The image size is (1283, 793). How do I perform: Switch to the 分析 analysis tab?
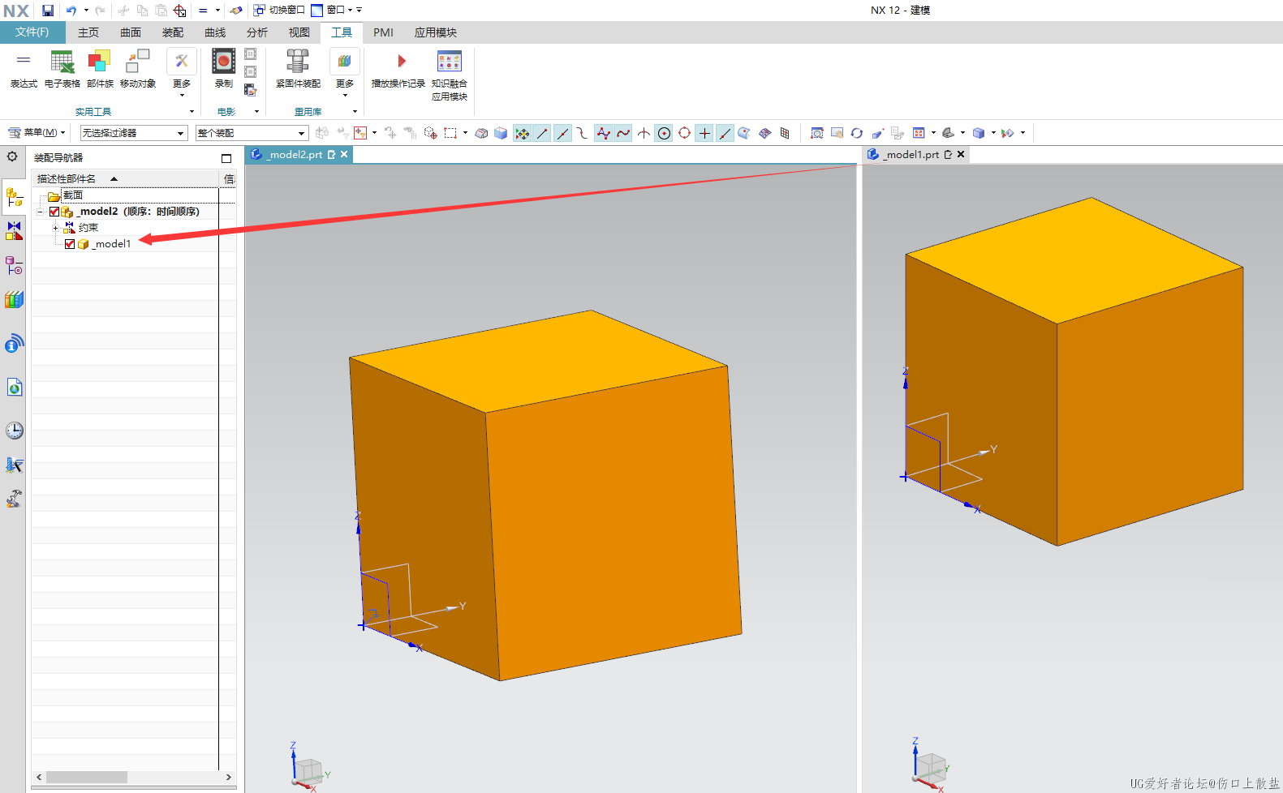tap(257, 32)
